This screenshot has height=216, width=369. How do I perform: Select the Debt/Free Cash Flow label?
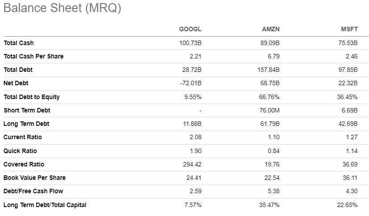point(33,191)
